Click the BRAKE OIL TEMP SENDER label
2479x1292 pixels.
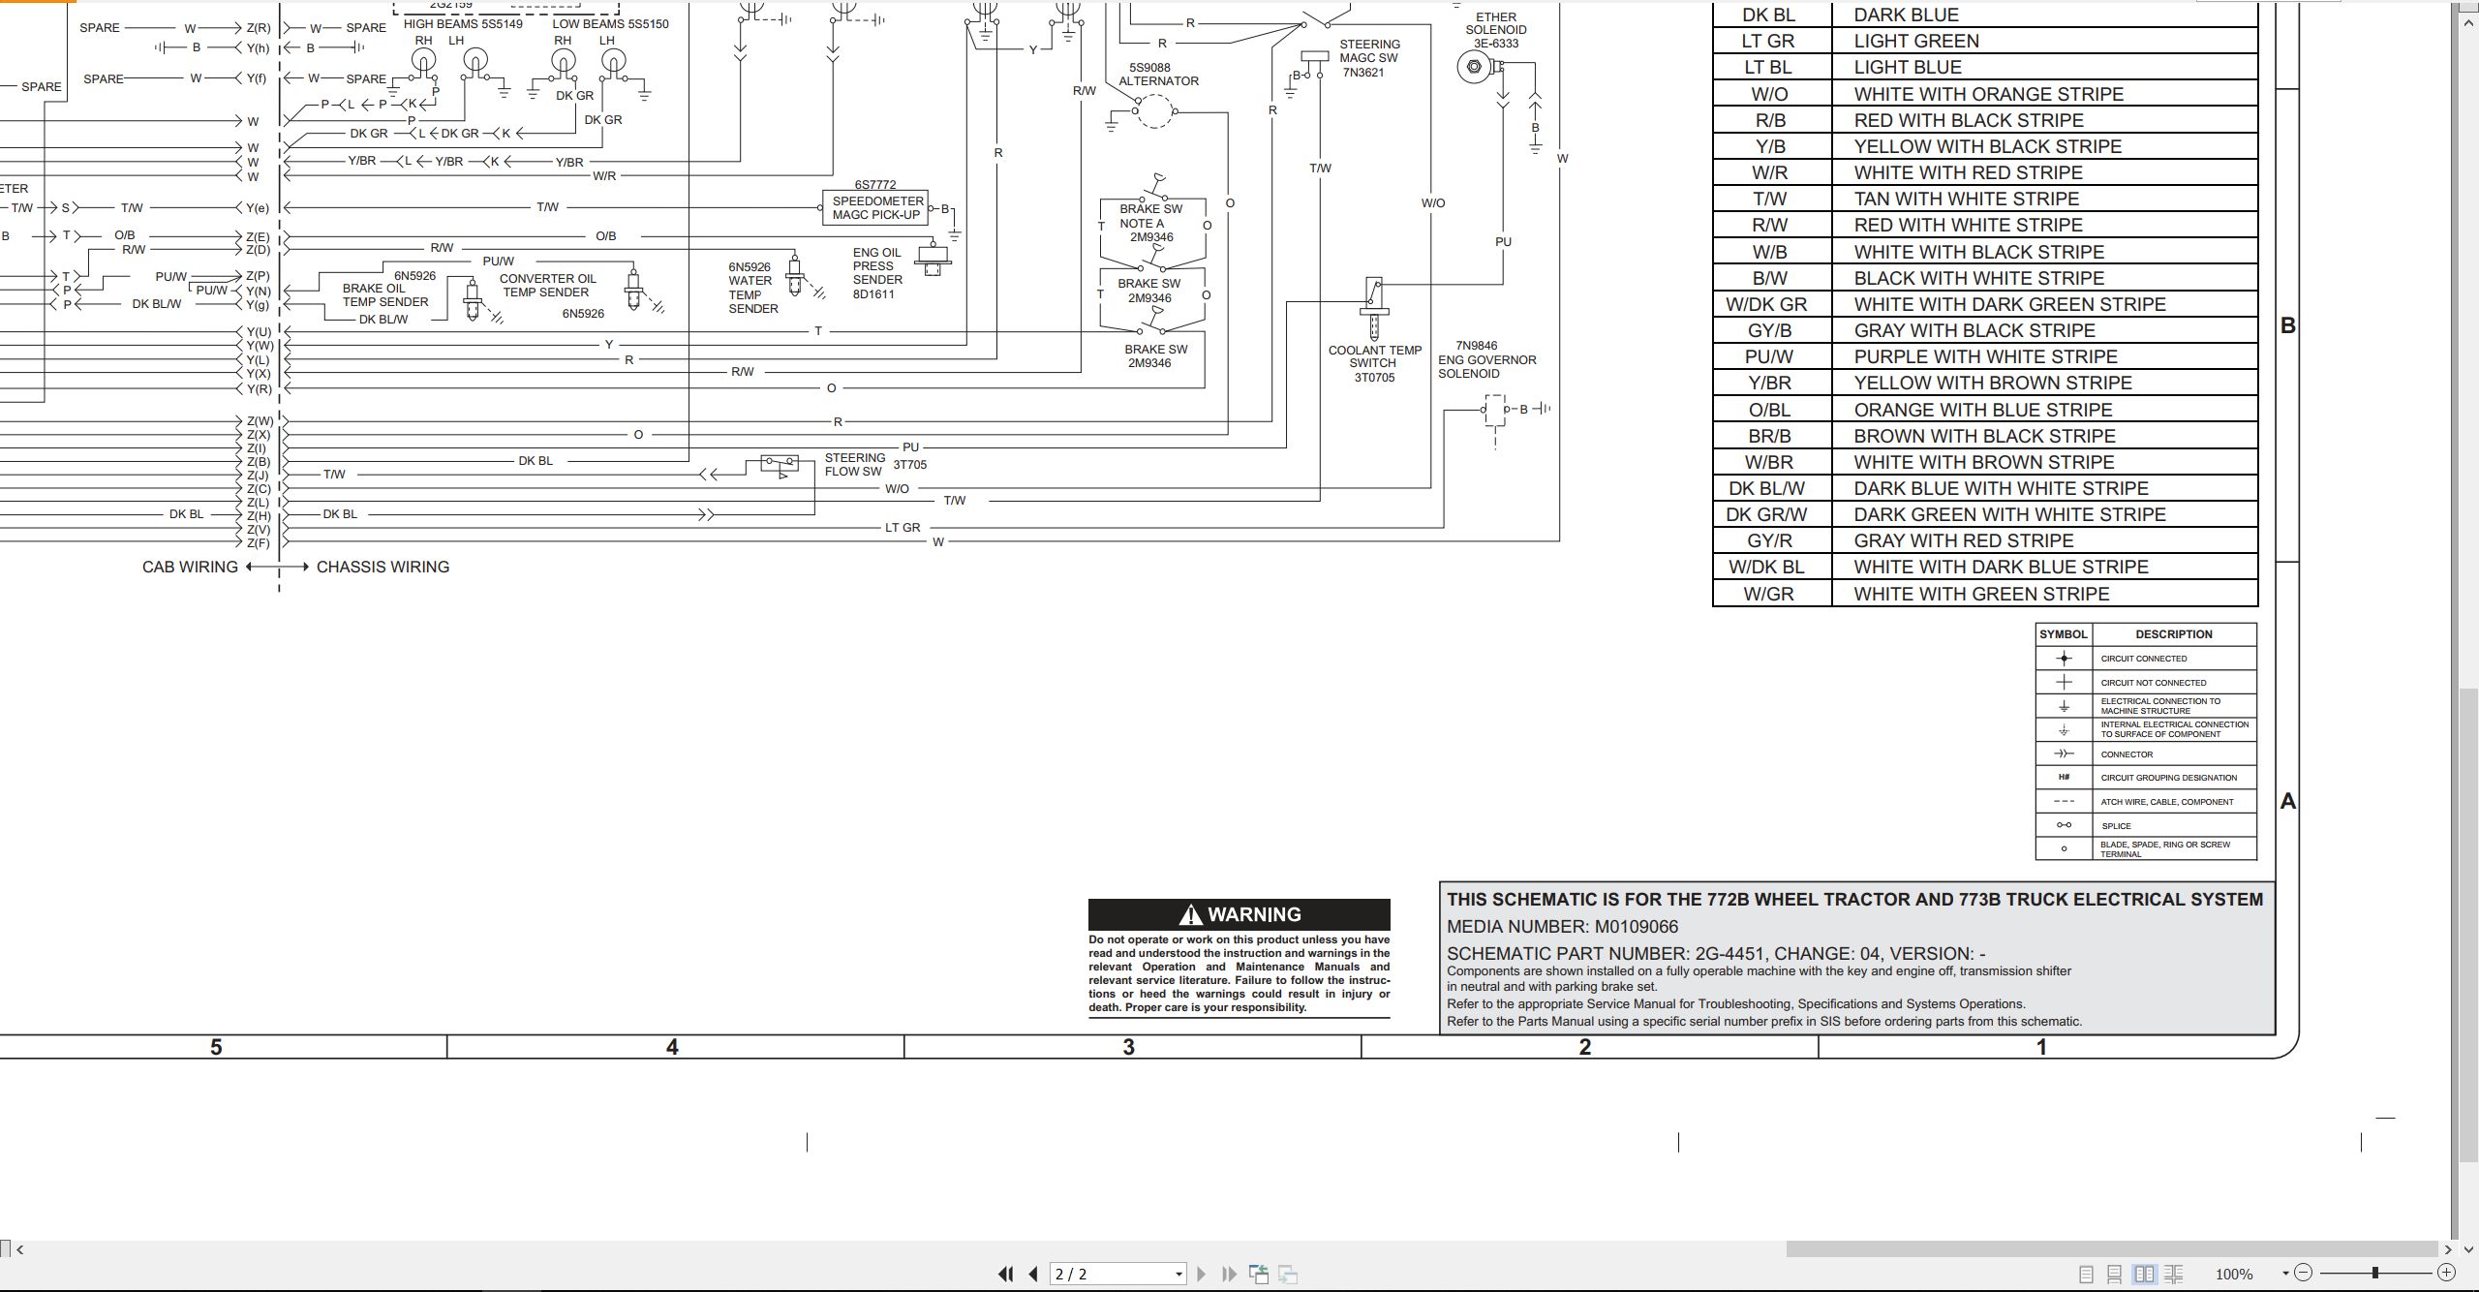(x=384, y=294)
